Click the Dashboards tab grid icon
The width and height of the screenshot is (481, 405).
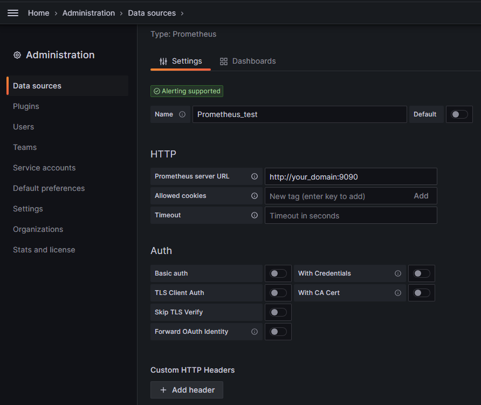pyautogui.click(x=224, y=61)
